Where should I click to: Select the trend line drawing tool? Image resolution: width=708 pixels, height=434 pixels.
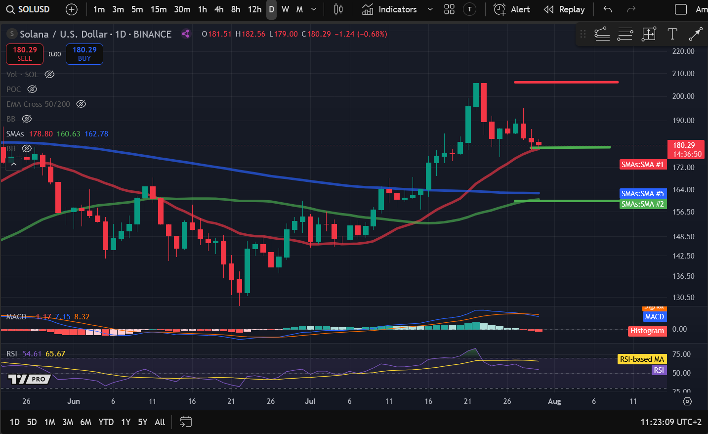696,34
